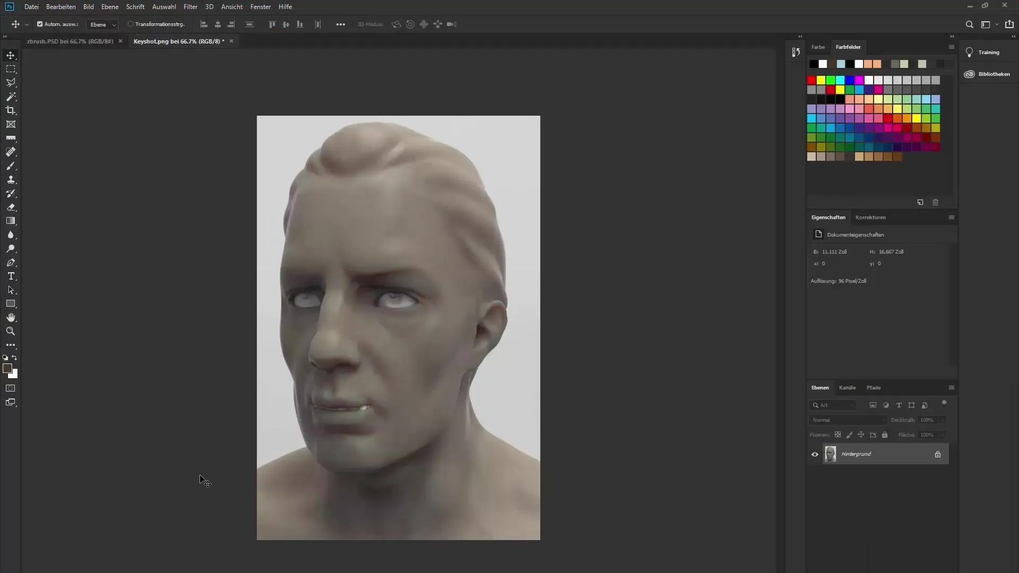Open the Edit Toolbar three-dots button
Image resolution: width=1019 pixels, height=573 pixels.
(x=11, y=345)
